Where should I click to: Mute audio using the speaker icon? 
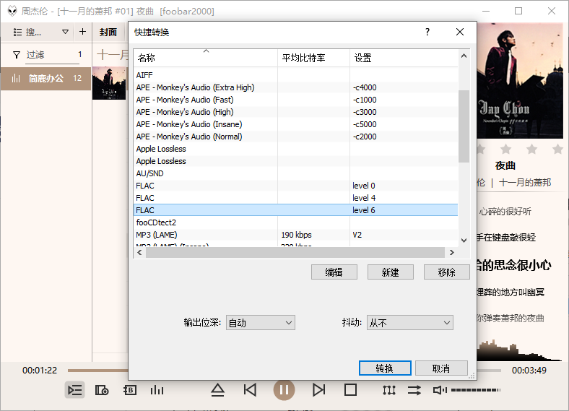click(x=440, y=390)
